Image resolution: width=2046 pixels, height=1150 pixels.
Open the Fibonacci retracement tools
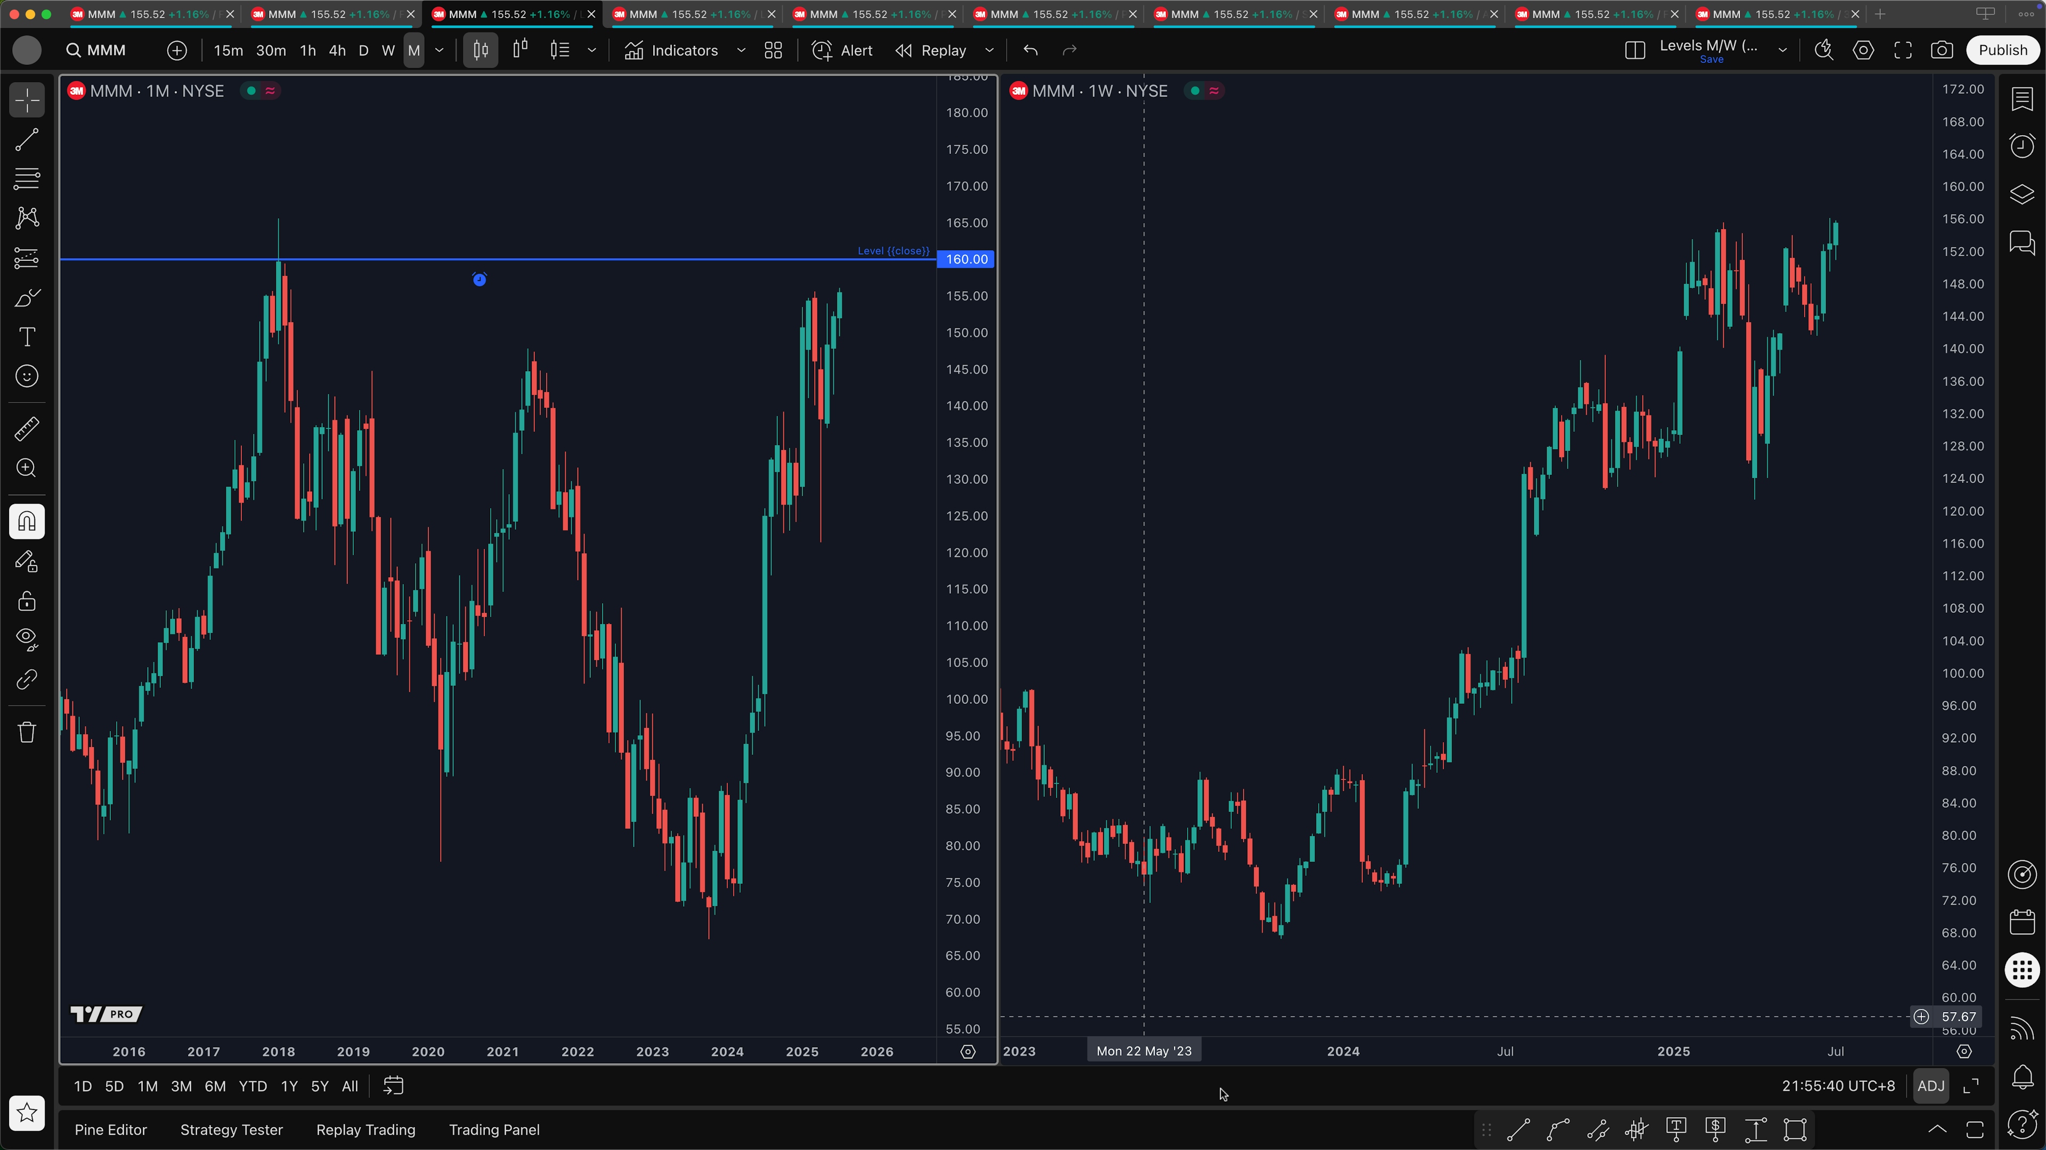point(27,178)
